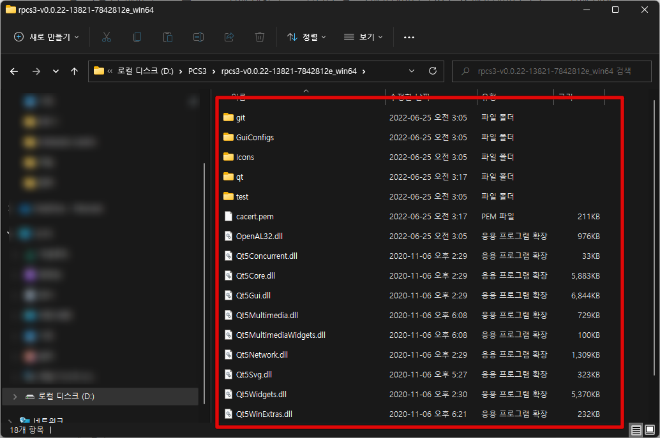Click the Qt5Gui.dll file icon
The height and width of the screenshot is (438, 660).
tap(228, 295)
